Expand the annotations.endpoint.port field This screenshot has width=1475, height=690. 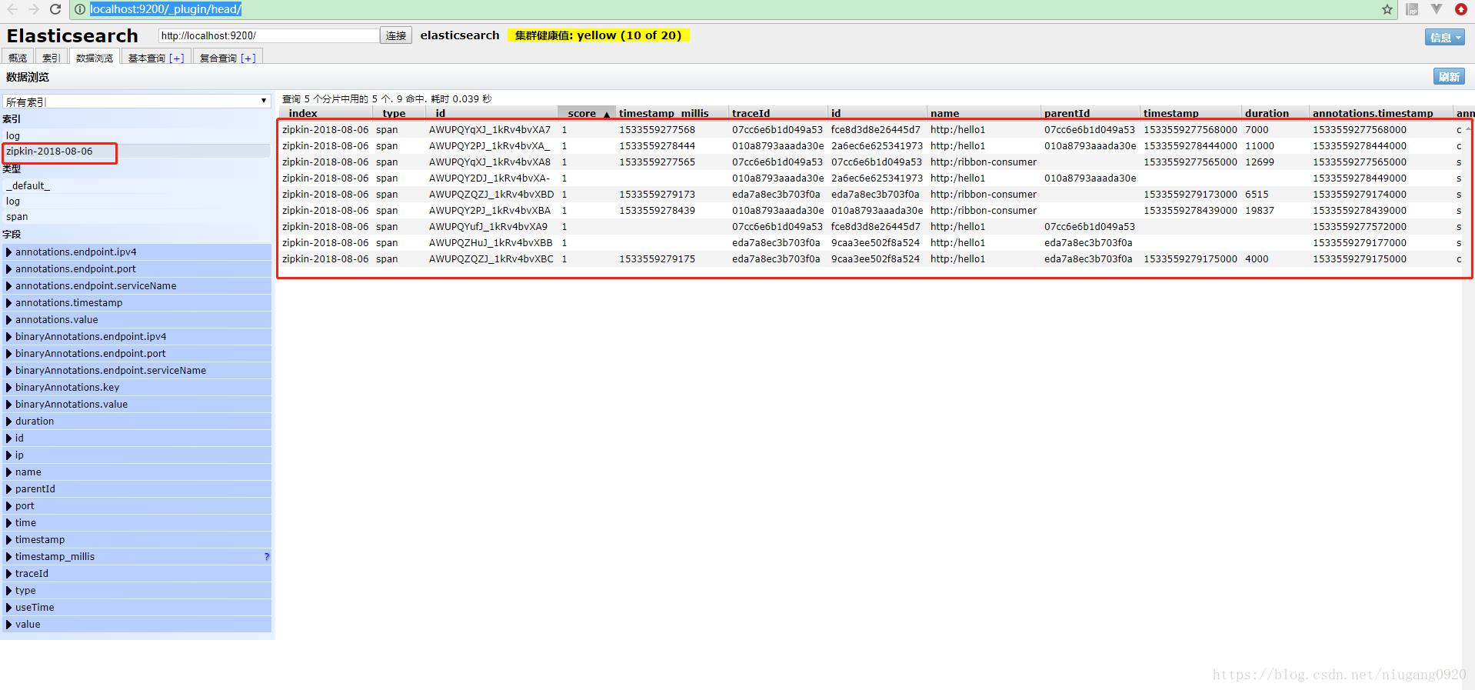click(137, 268)
